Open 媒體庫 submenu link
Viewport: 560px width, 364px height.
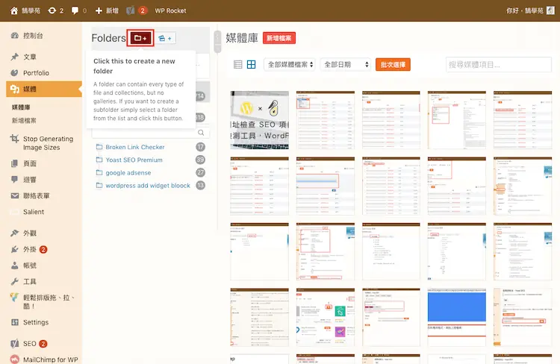click(x=21, y=107)
